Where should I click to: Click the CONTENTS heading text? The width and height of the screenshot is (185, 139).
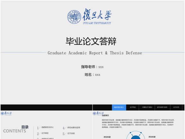click(14, 131)
